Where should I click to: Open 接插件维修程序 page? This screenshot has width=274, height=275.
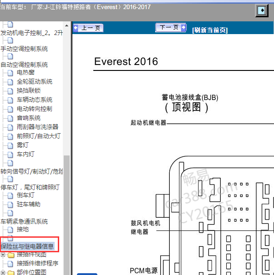pos(38,264)
